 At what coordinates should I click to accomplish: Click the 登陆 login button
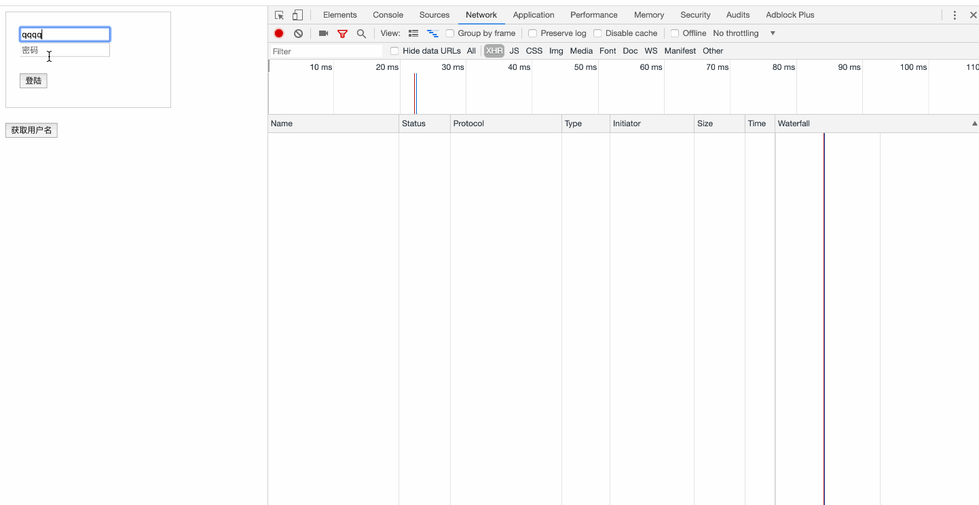(x=33, y=81)
